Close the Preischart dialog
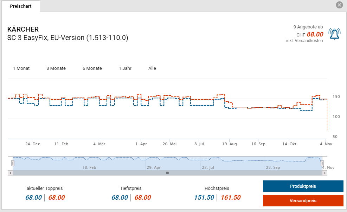This screenshot has width=347, height=212. point(339,5)
